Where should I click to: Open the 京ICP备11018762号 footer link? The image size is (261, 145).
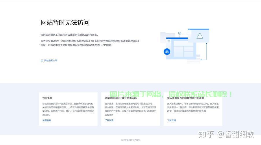click(130, 140)
